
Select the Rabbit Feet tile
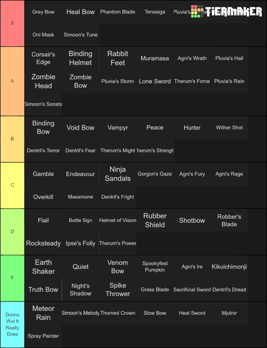coord(118,58)
